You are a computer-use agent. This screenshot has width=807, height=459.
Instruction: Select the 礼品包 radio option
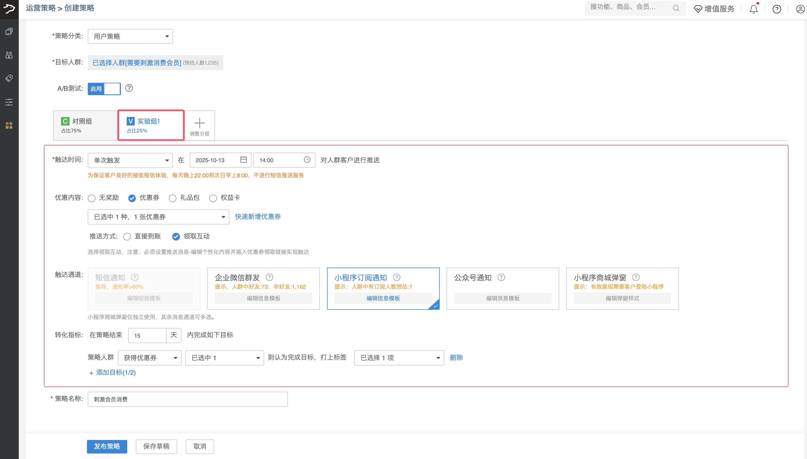coord(172,198)
